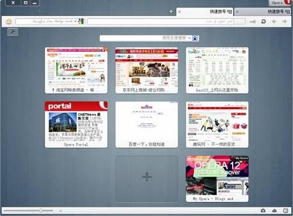Close the active 快速拨号 tab
Image resolution: width=293 pixels, height=216 pixels.
pos(179,12)
